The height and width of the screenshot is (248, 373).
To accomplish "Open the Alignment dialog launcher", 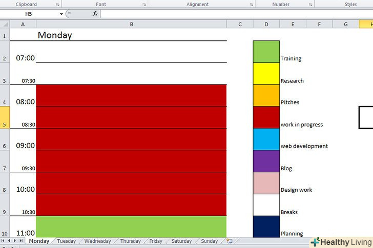I will (x=251, y=5).
